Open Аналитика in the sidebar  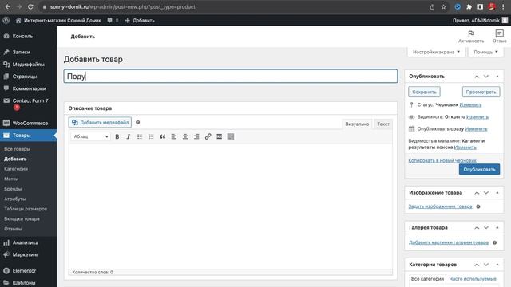point(28,242)
